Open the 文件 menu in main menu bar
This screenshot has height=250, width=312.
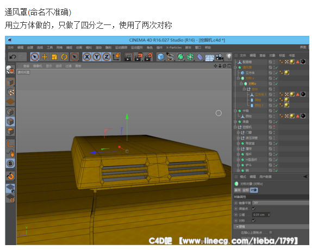coord(10,47)
